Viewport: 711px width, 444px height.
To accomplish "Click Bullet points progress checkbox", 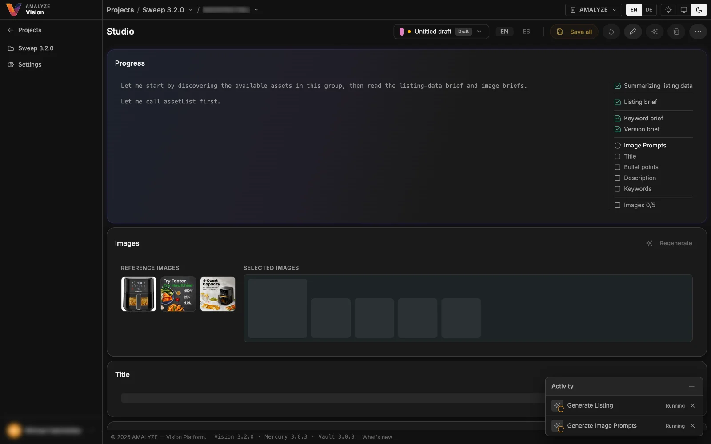I will coord(617,167).
